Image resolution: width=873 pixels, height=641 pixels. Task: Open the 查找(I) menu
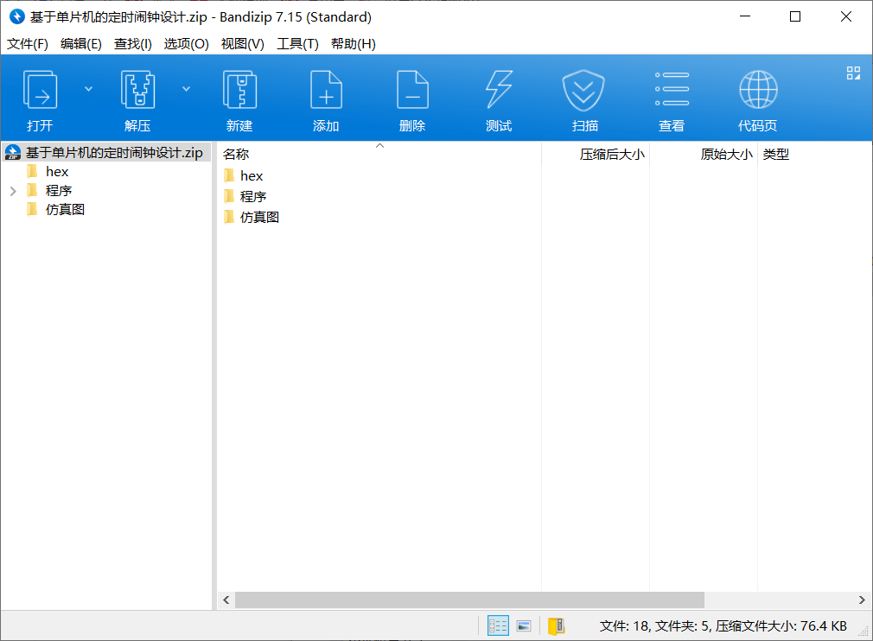133,44
